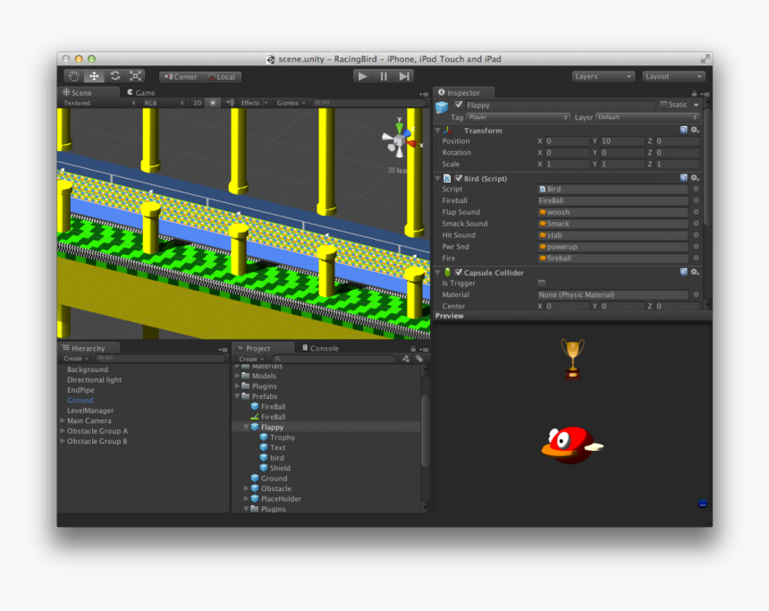Select the Move tool

pyautogui.click(x=94, y=76)
